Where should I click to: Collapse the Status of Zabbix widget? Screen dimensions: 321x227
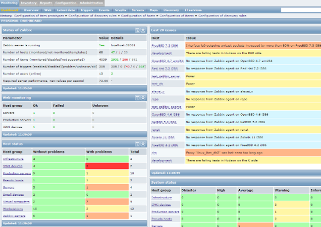tap(143, 30)
